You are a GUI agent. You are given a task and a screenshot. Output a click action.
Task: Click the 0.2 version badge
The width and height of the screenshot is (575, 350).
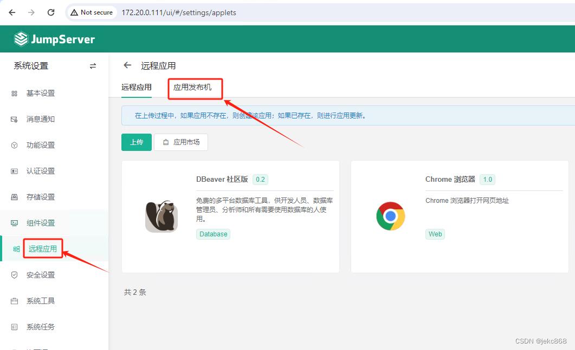tap(260, 180)
